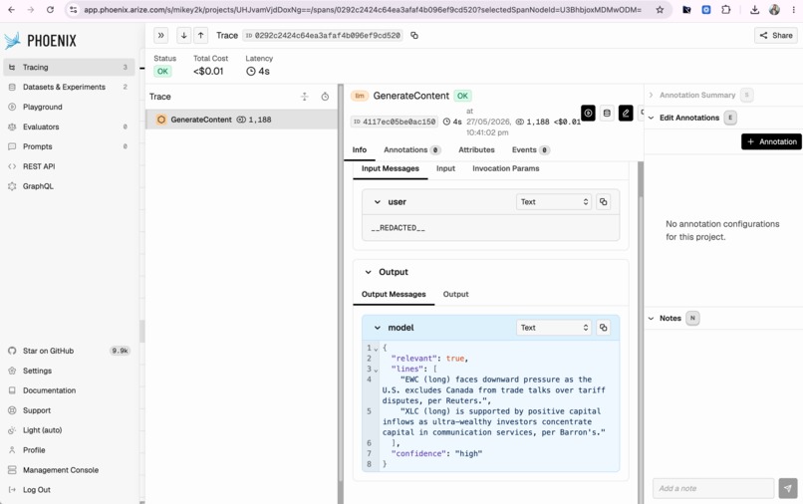Image resolution: width=803 pixels, height=504 pixels.
Task: Collapse the model message chevron
Action: (x=378, y=328)
